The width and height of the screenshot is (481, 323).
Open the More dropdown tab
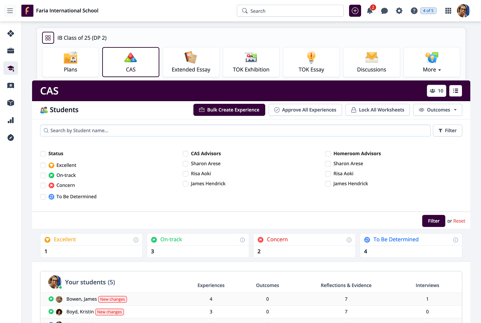click(432, 62)
